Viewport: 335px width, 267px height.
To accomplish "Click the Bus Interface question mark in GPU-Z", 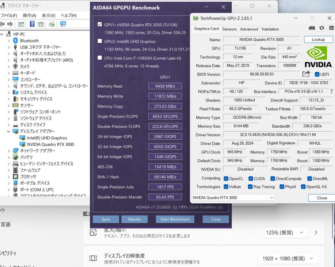I will 331,91.
